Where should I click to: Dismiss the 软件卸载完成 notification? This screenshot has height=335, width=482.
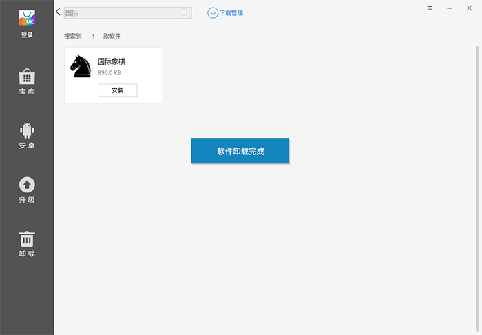tap(240, 151)
